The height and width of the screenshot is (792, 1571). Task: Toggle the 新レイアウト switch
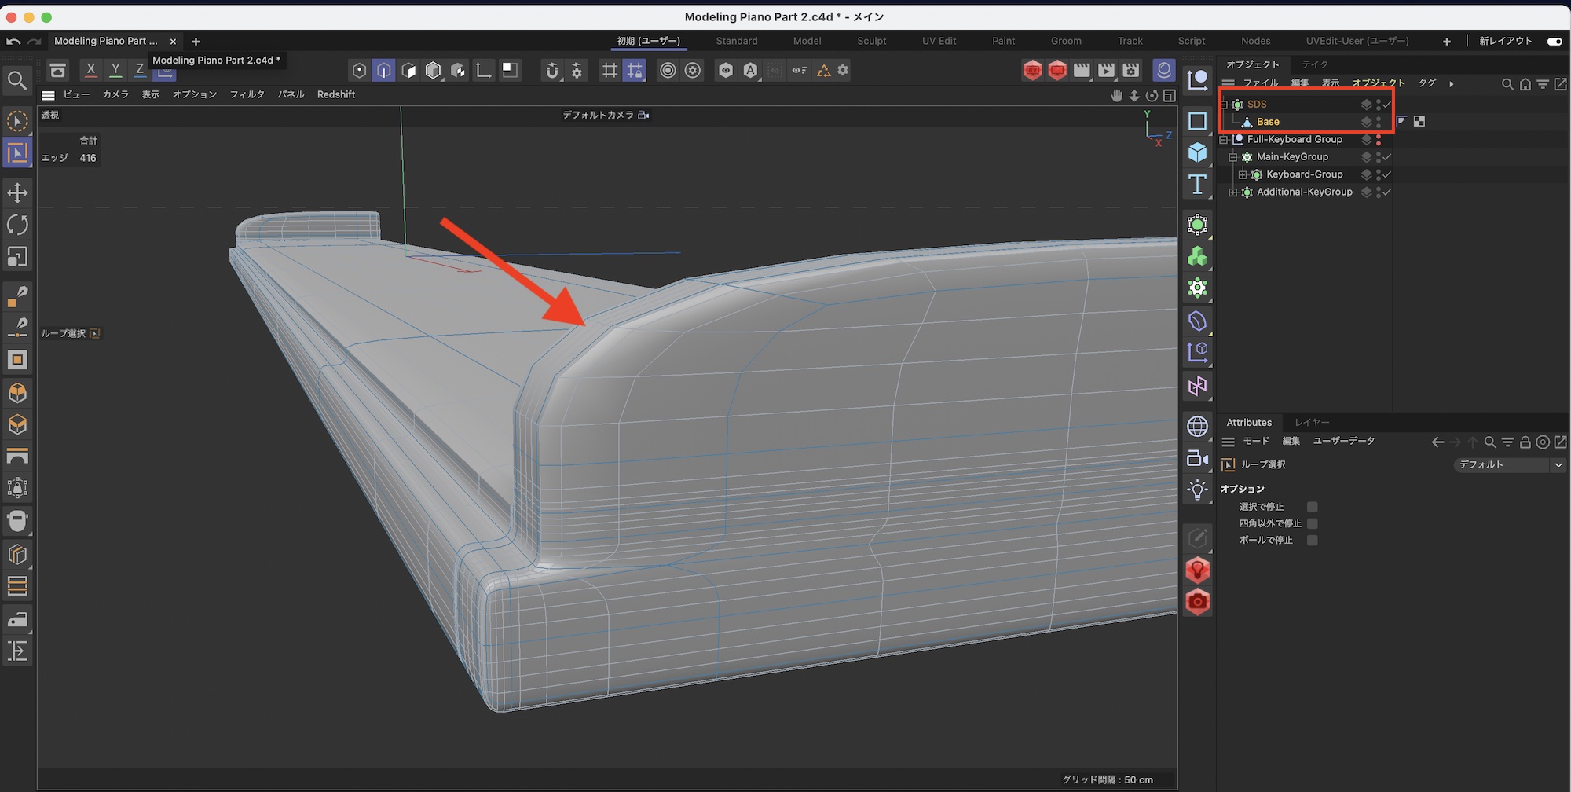pos(1554,41)
